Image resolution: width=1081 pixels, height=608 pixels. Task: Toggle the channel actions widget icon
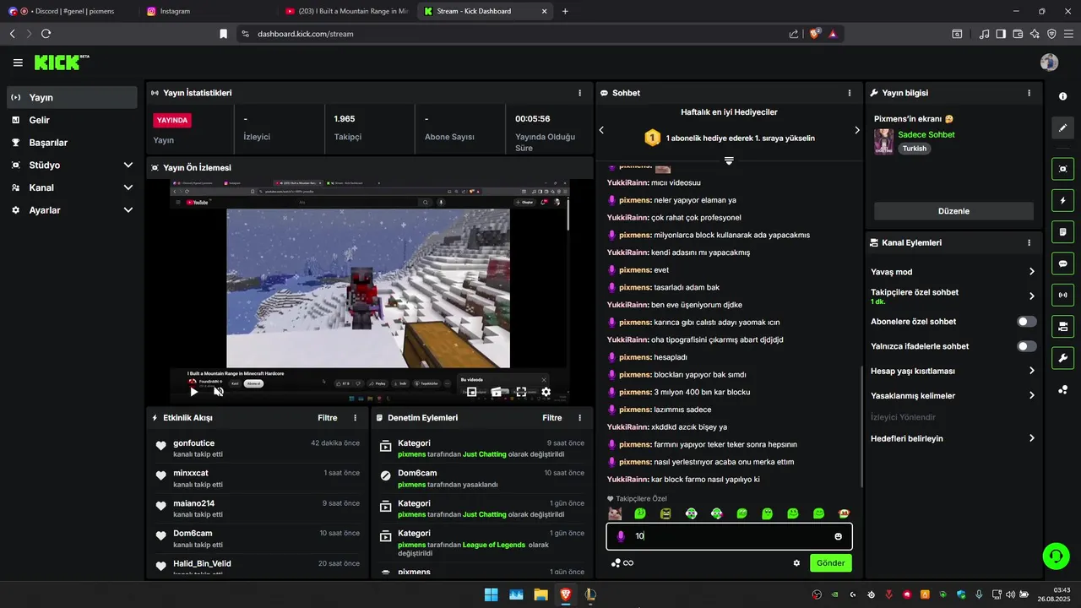click(1062, 326)
